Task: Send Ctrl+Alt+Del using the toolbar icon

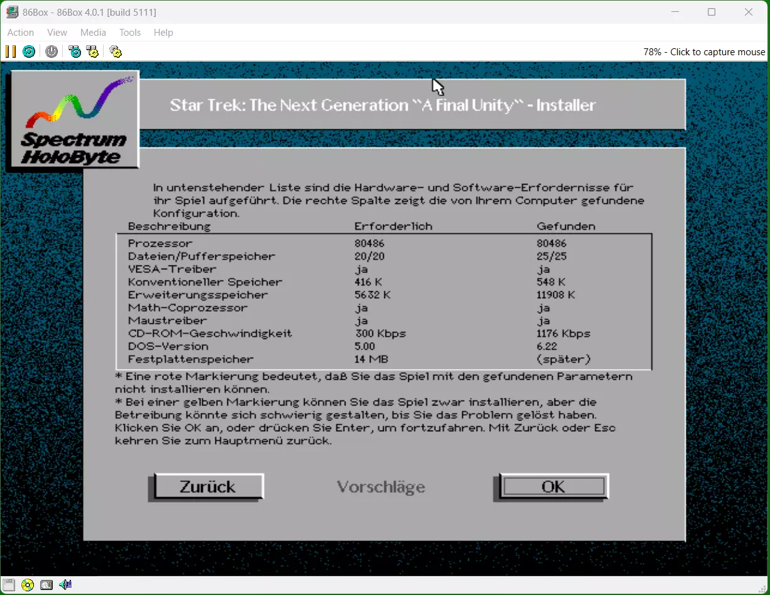Action: point(75,51)
